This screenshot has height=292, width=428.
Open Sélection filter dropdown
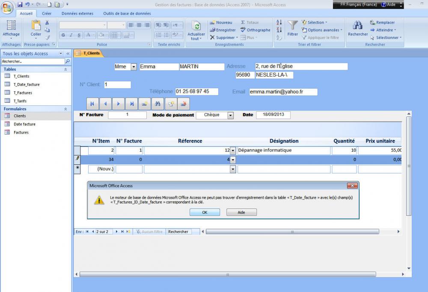pos(315,22)
